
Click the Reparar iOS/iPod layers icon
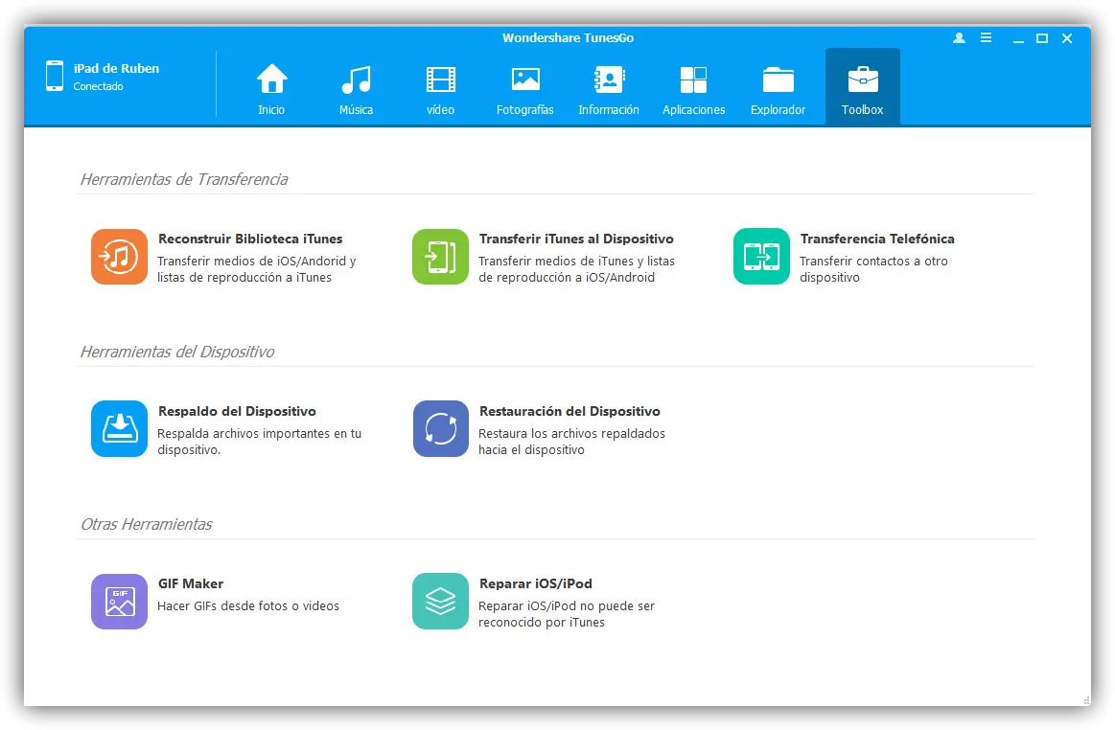pyautogui.click(x=440, y=602)
